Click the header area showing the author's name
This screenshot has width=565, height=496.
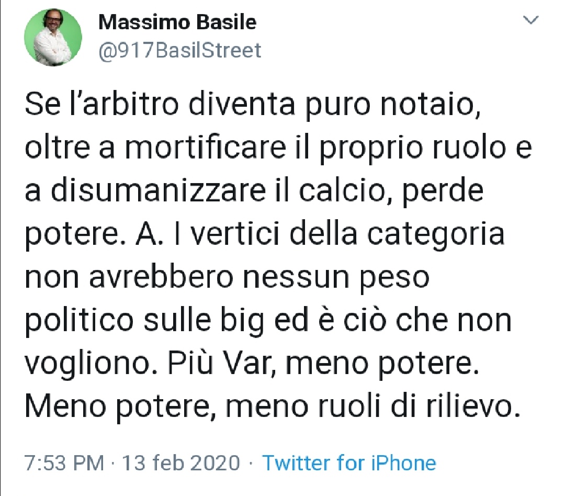click(178, 22)
